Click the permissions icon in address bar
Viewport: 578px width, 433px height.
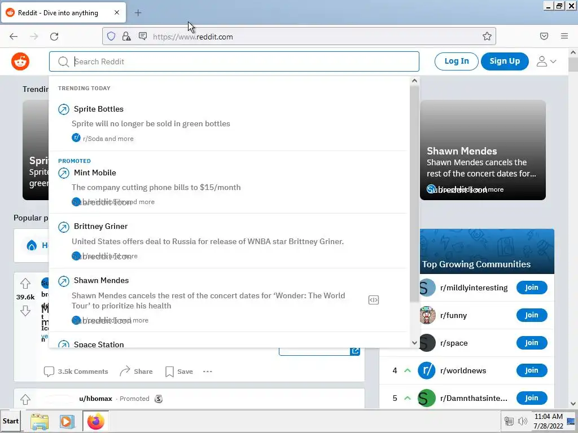pos(143,36)
